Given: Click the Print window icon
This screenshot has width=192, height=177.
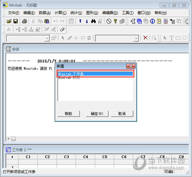Looking at the screenshot, I should 25,21.
